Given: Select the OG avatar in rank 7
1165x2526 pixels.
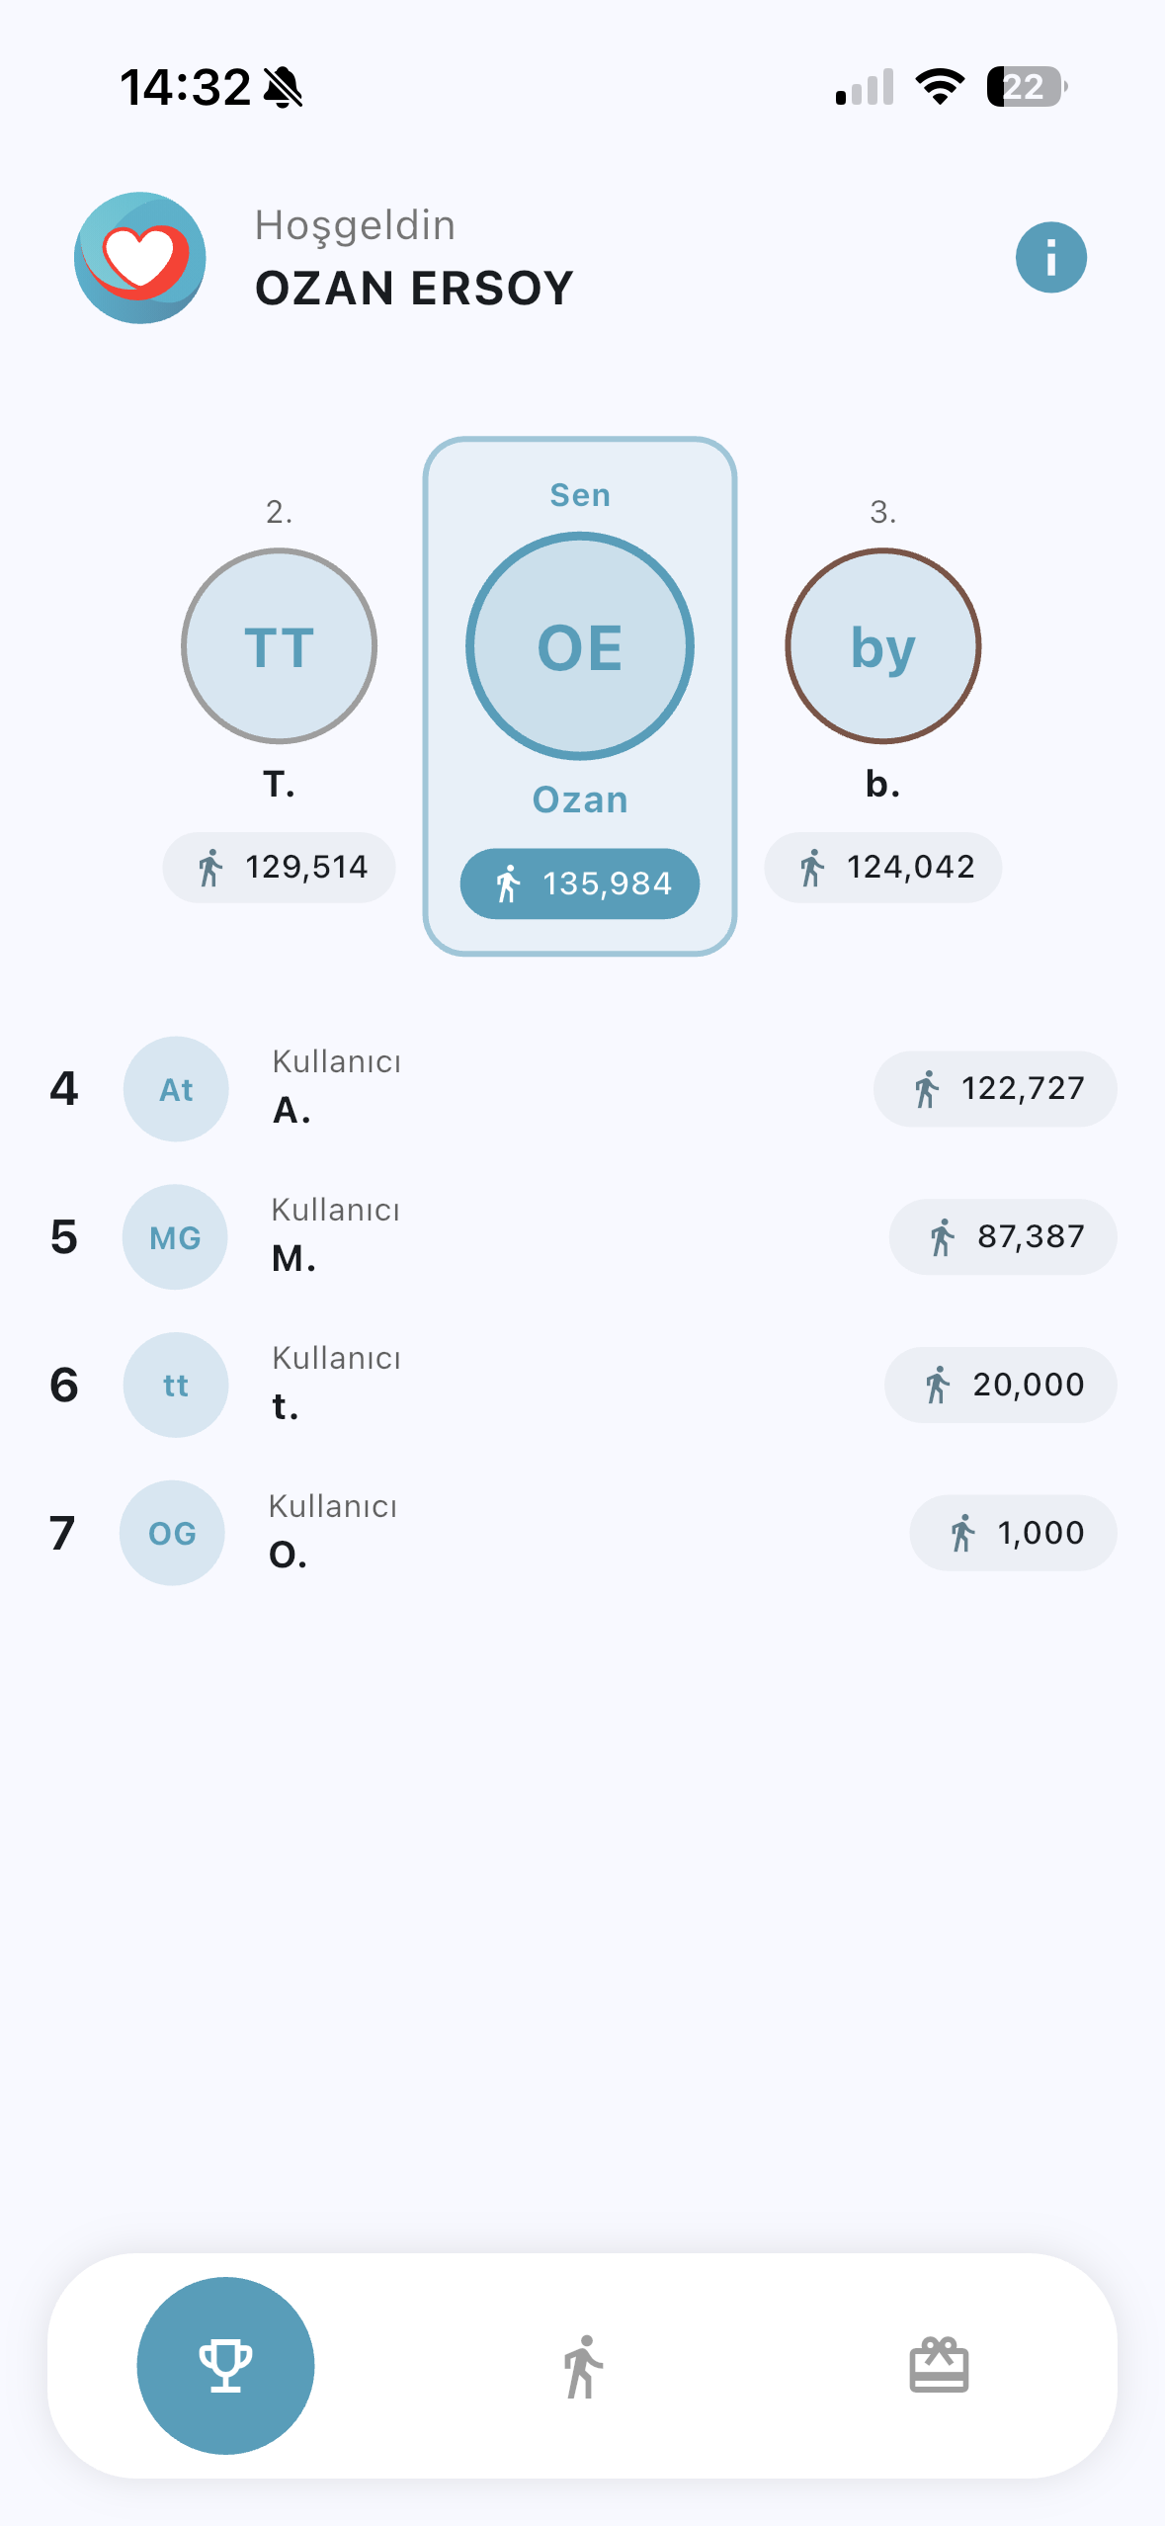Looking at the screenshot, I should pos(172,1533).
